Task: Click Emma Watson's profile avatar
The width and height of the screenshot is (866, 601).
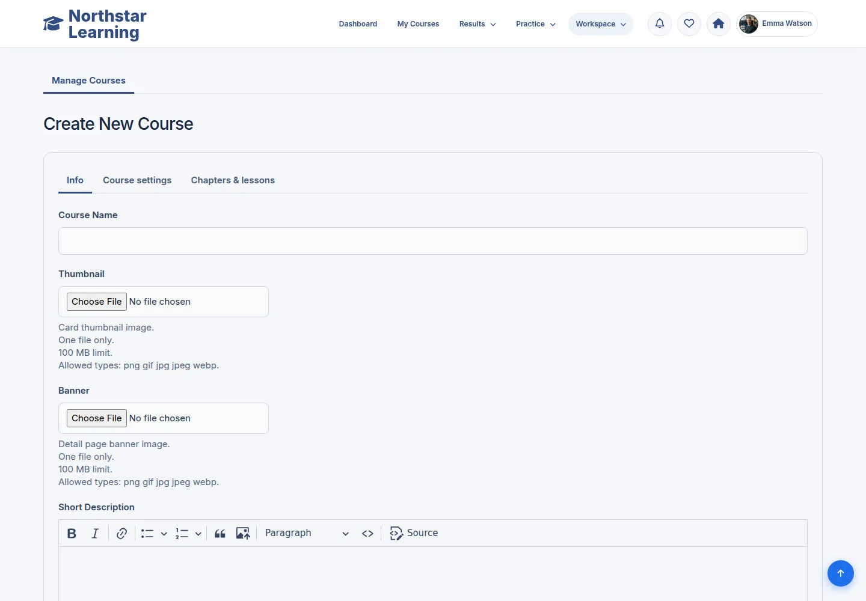Action: tap(749, 24)
